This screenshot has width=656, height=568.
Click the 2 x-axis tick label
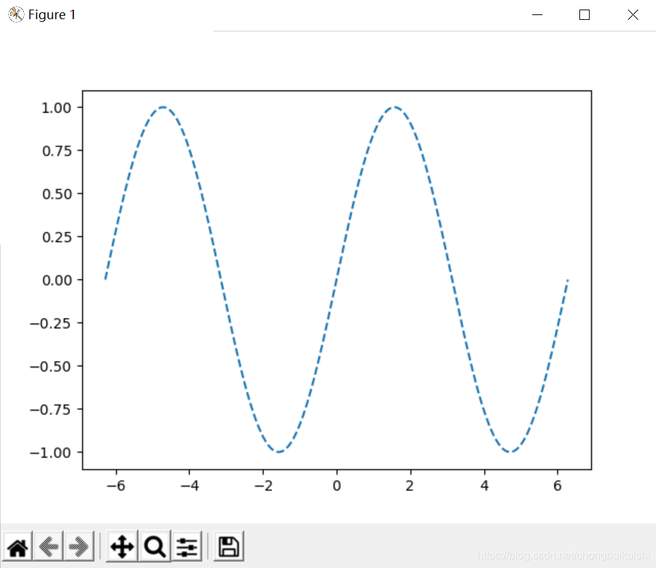[410, 486]
